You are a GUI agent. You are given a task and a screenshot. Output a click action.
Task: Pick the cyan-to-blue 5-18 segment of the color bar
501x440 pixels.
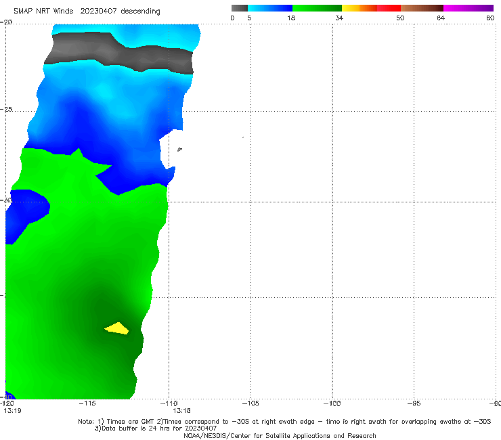point(270,8)
